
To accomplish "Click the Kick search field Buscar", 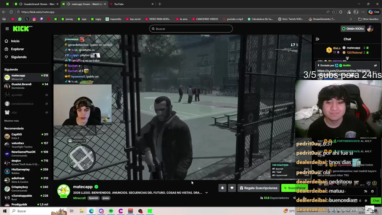I will pyautogui.click(x=191, y=29).
